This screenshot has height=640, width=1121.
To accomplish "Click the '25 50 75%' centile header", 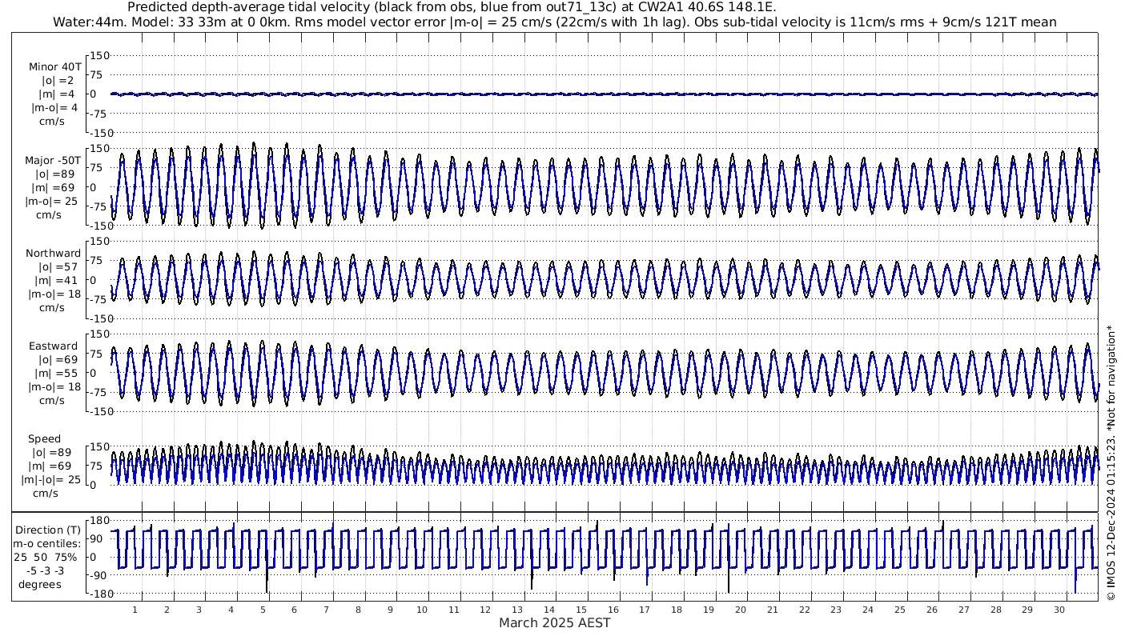I will tap(45, 557).
